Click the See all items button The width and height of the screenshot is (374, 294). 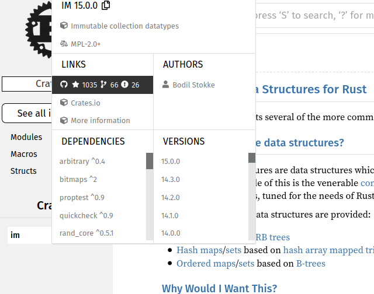point(27,113)
